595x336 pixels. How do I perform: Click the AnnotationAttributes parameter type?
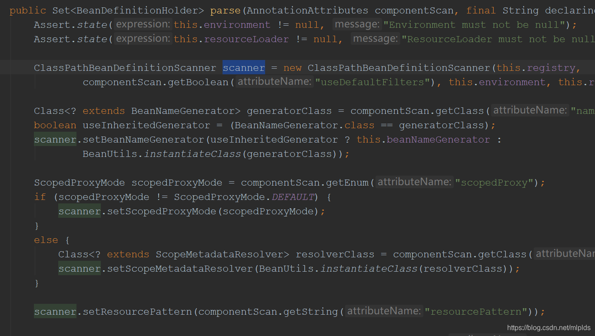307,10
